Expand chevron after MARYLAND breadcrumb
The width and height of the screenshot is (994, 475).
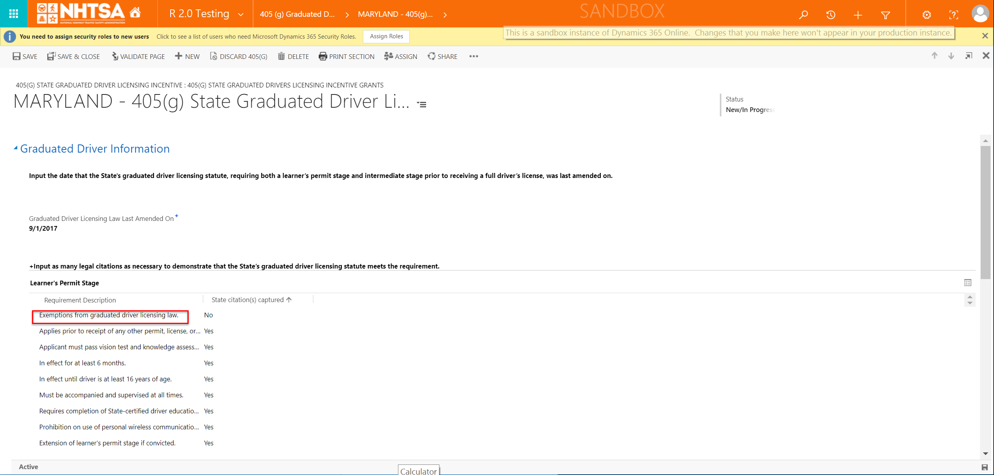pos(445,15)
